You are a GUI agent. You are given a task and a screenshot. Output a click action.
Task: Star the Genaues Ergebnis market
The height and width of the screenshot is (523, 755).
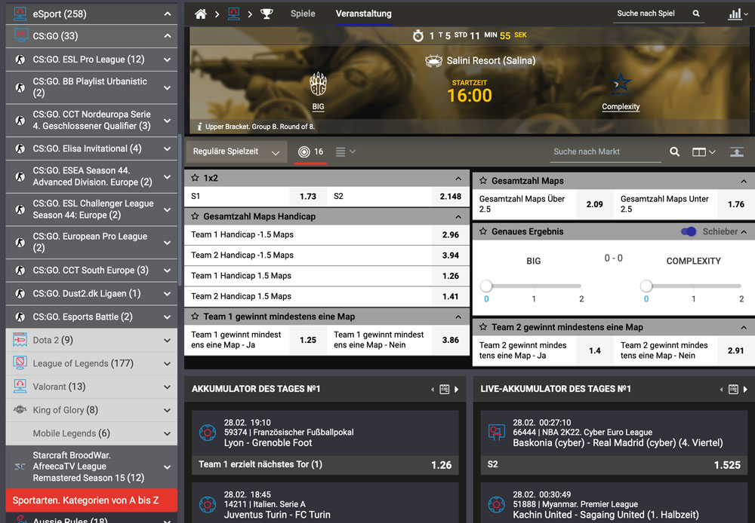(483, 232)
